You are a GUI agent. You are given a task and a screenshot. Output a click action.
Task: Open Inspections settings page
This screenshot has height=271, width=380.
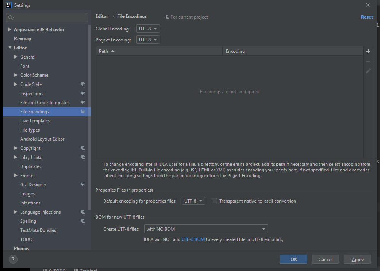[32, 94]
